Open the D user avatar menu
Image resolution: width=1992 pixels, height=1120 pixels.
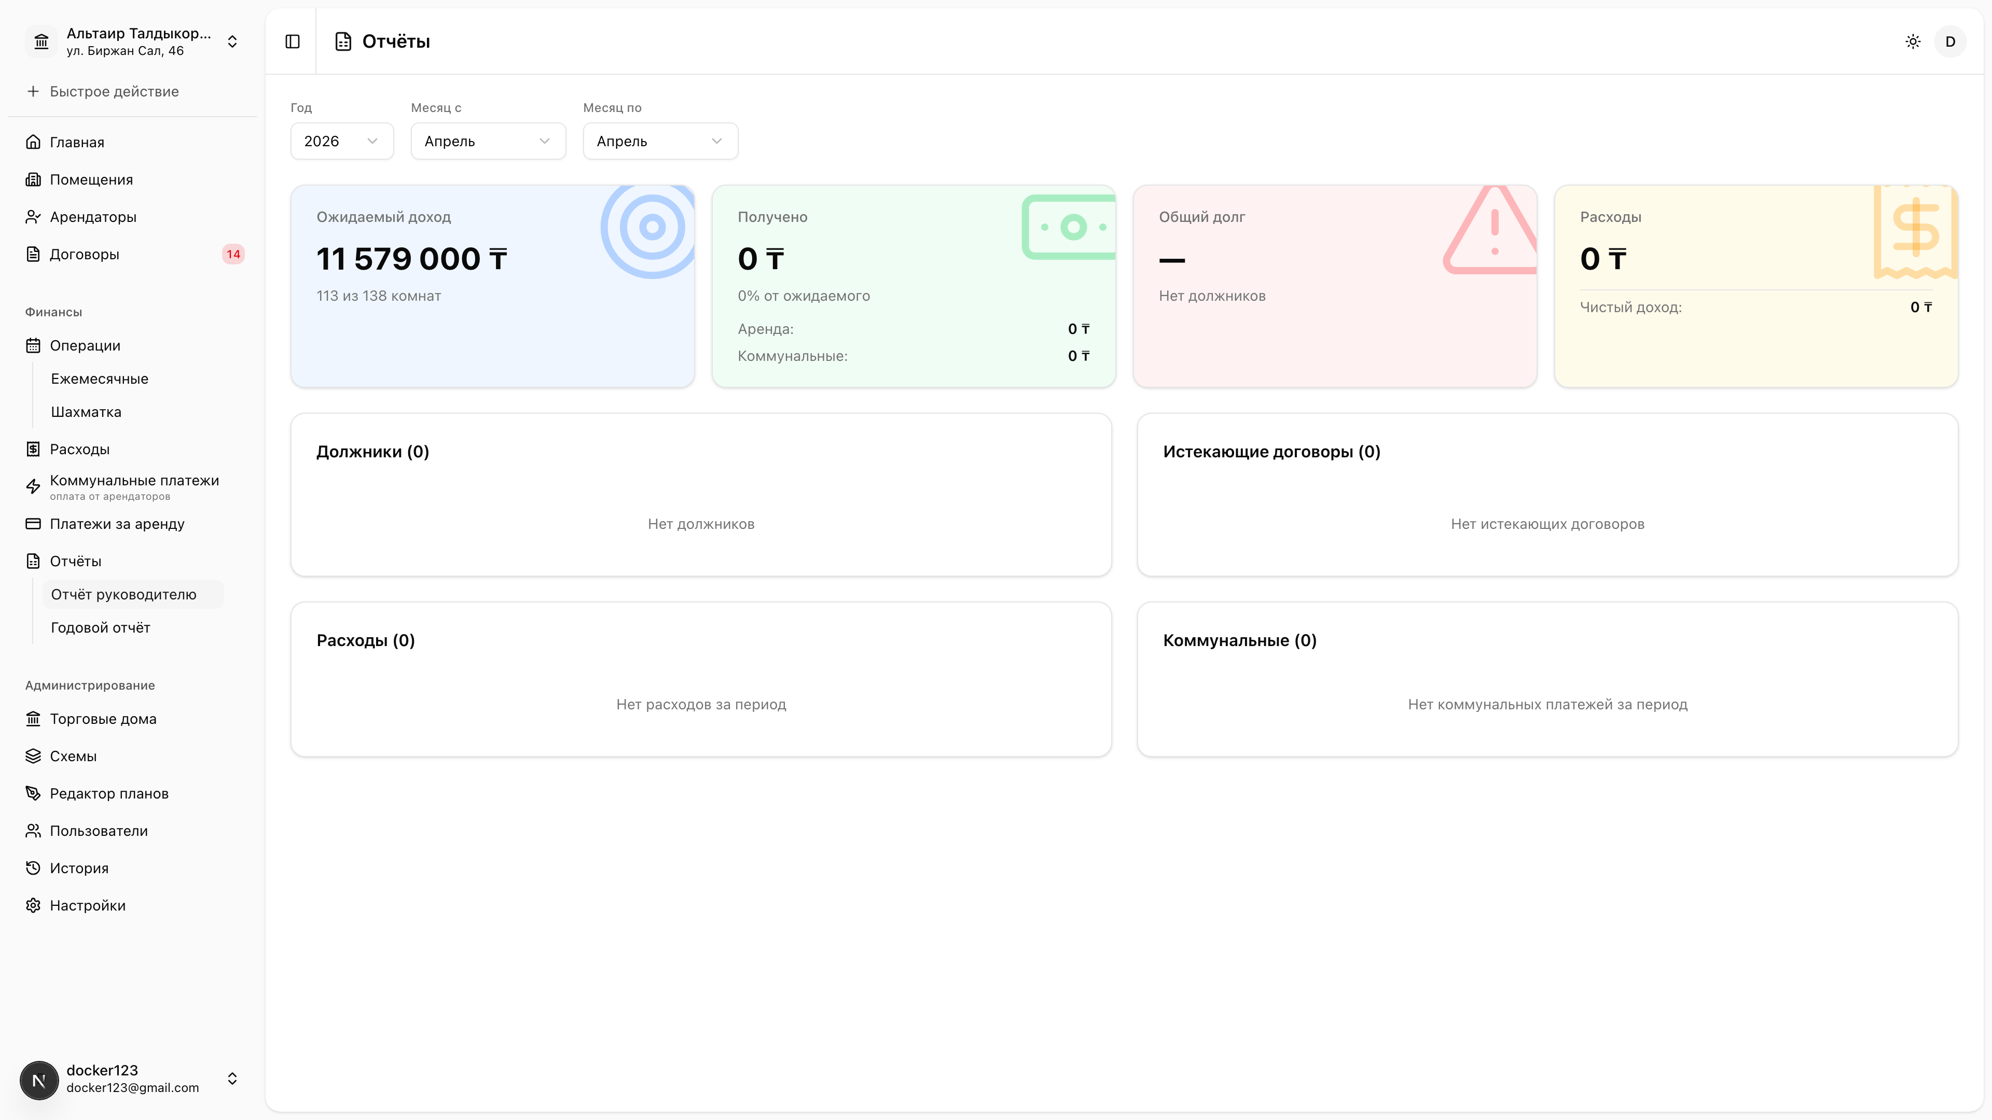click(x=1949, y=41)
